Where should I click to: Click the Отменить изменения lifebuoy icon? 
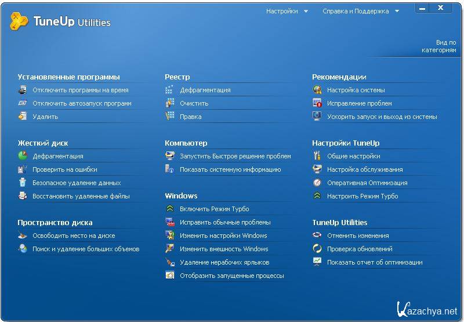317,236
